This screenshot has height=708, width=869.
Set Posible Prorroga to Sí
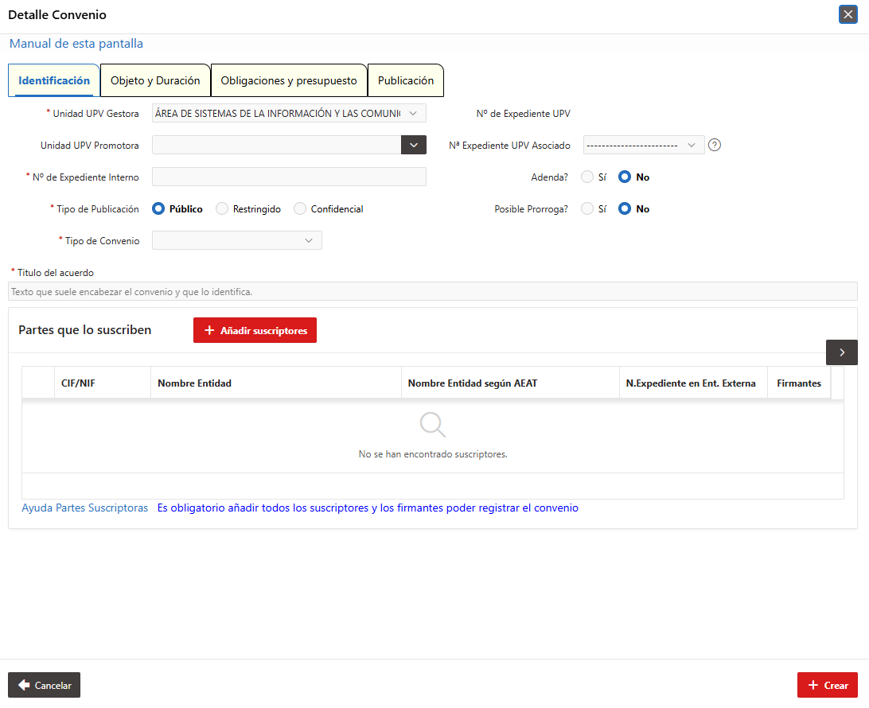(594, 209)
